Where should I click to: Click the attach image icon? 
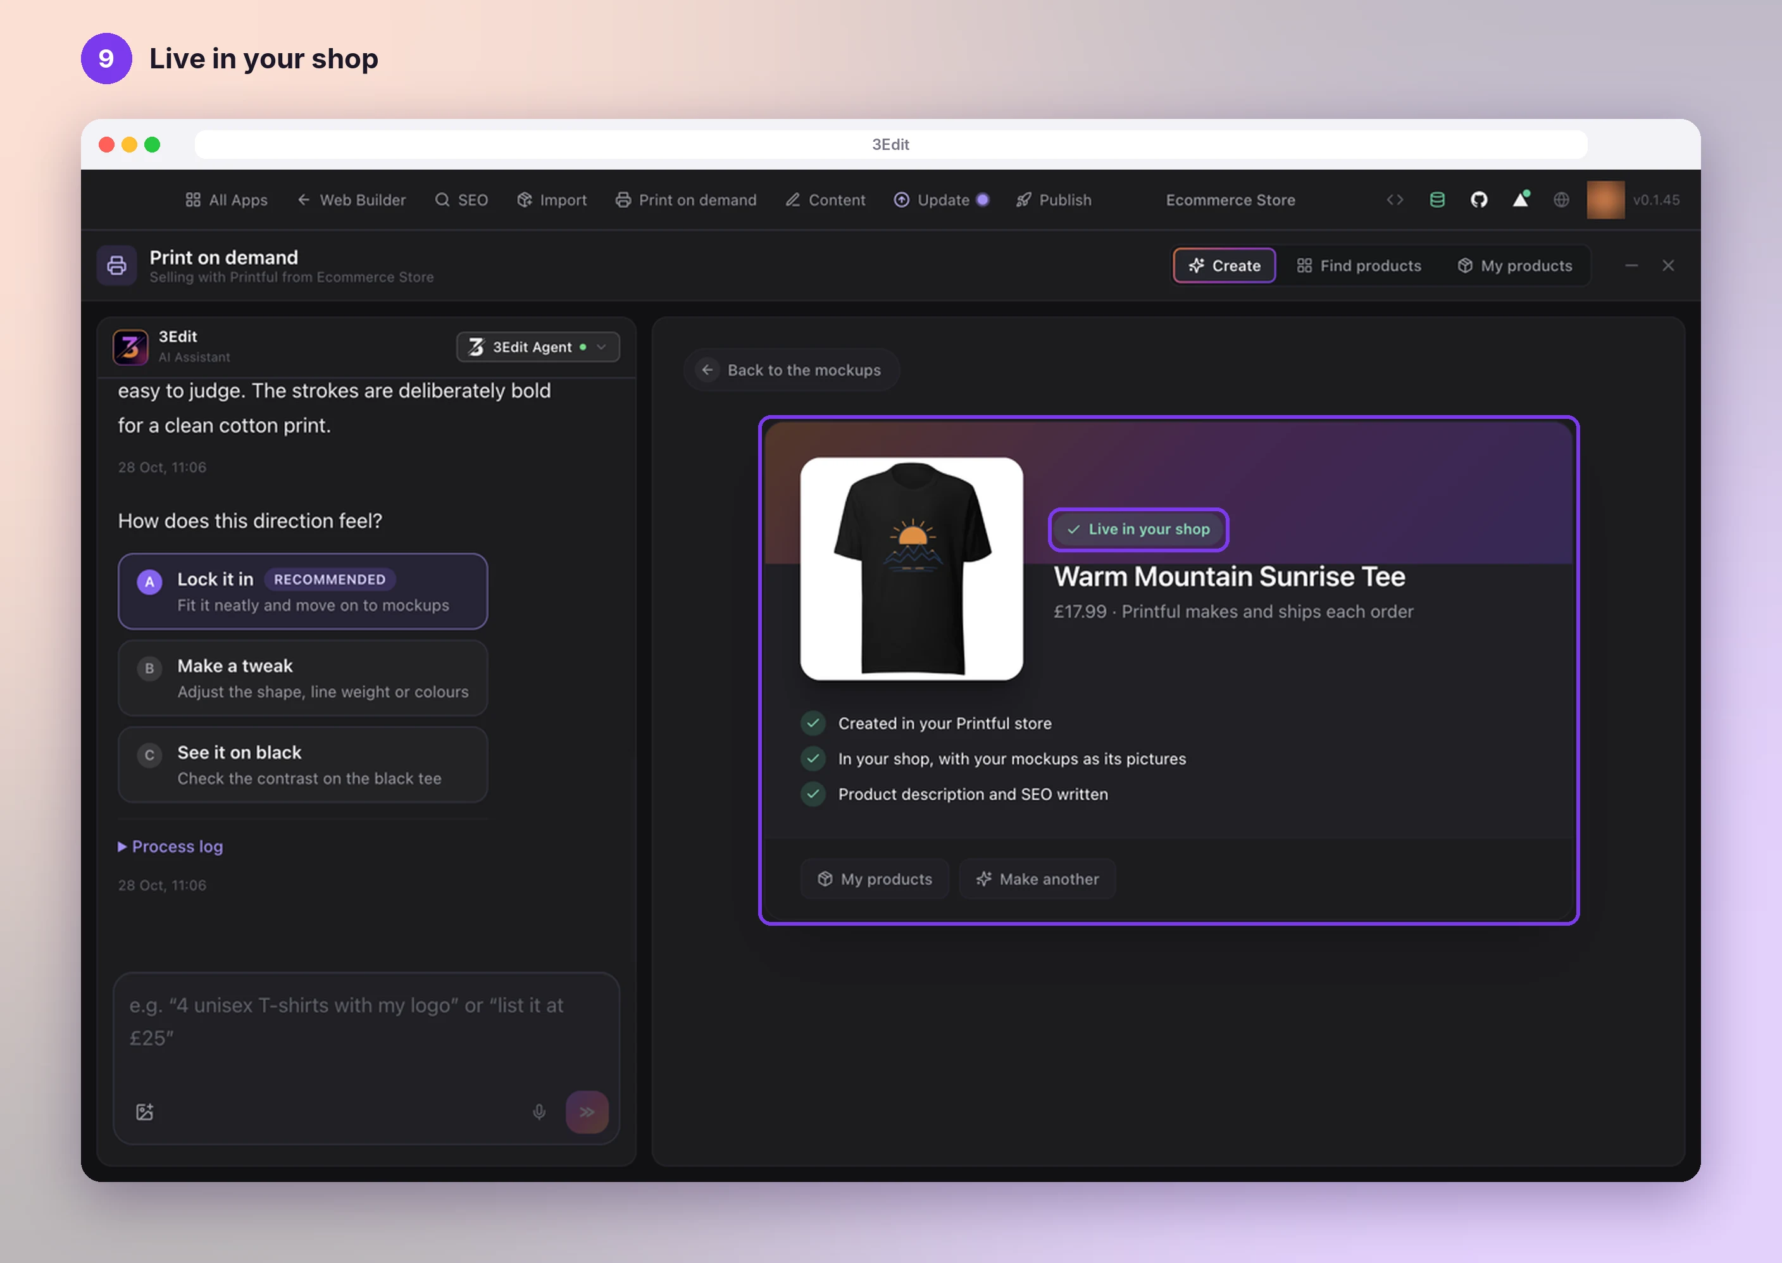click(x=145, y=1111)
